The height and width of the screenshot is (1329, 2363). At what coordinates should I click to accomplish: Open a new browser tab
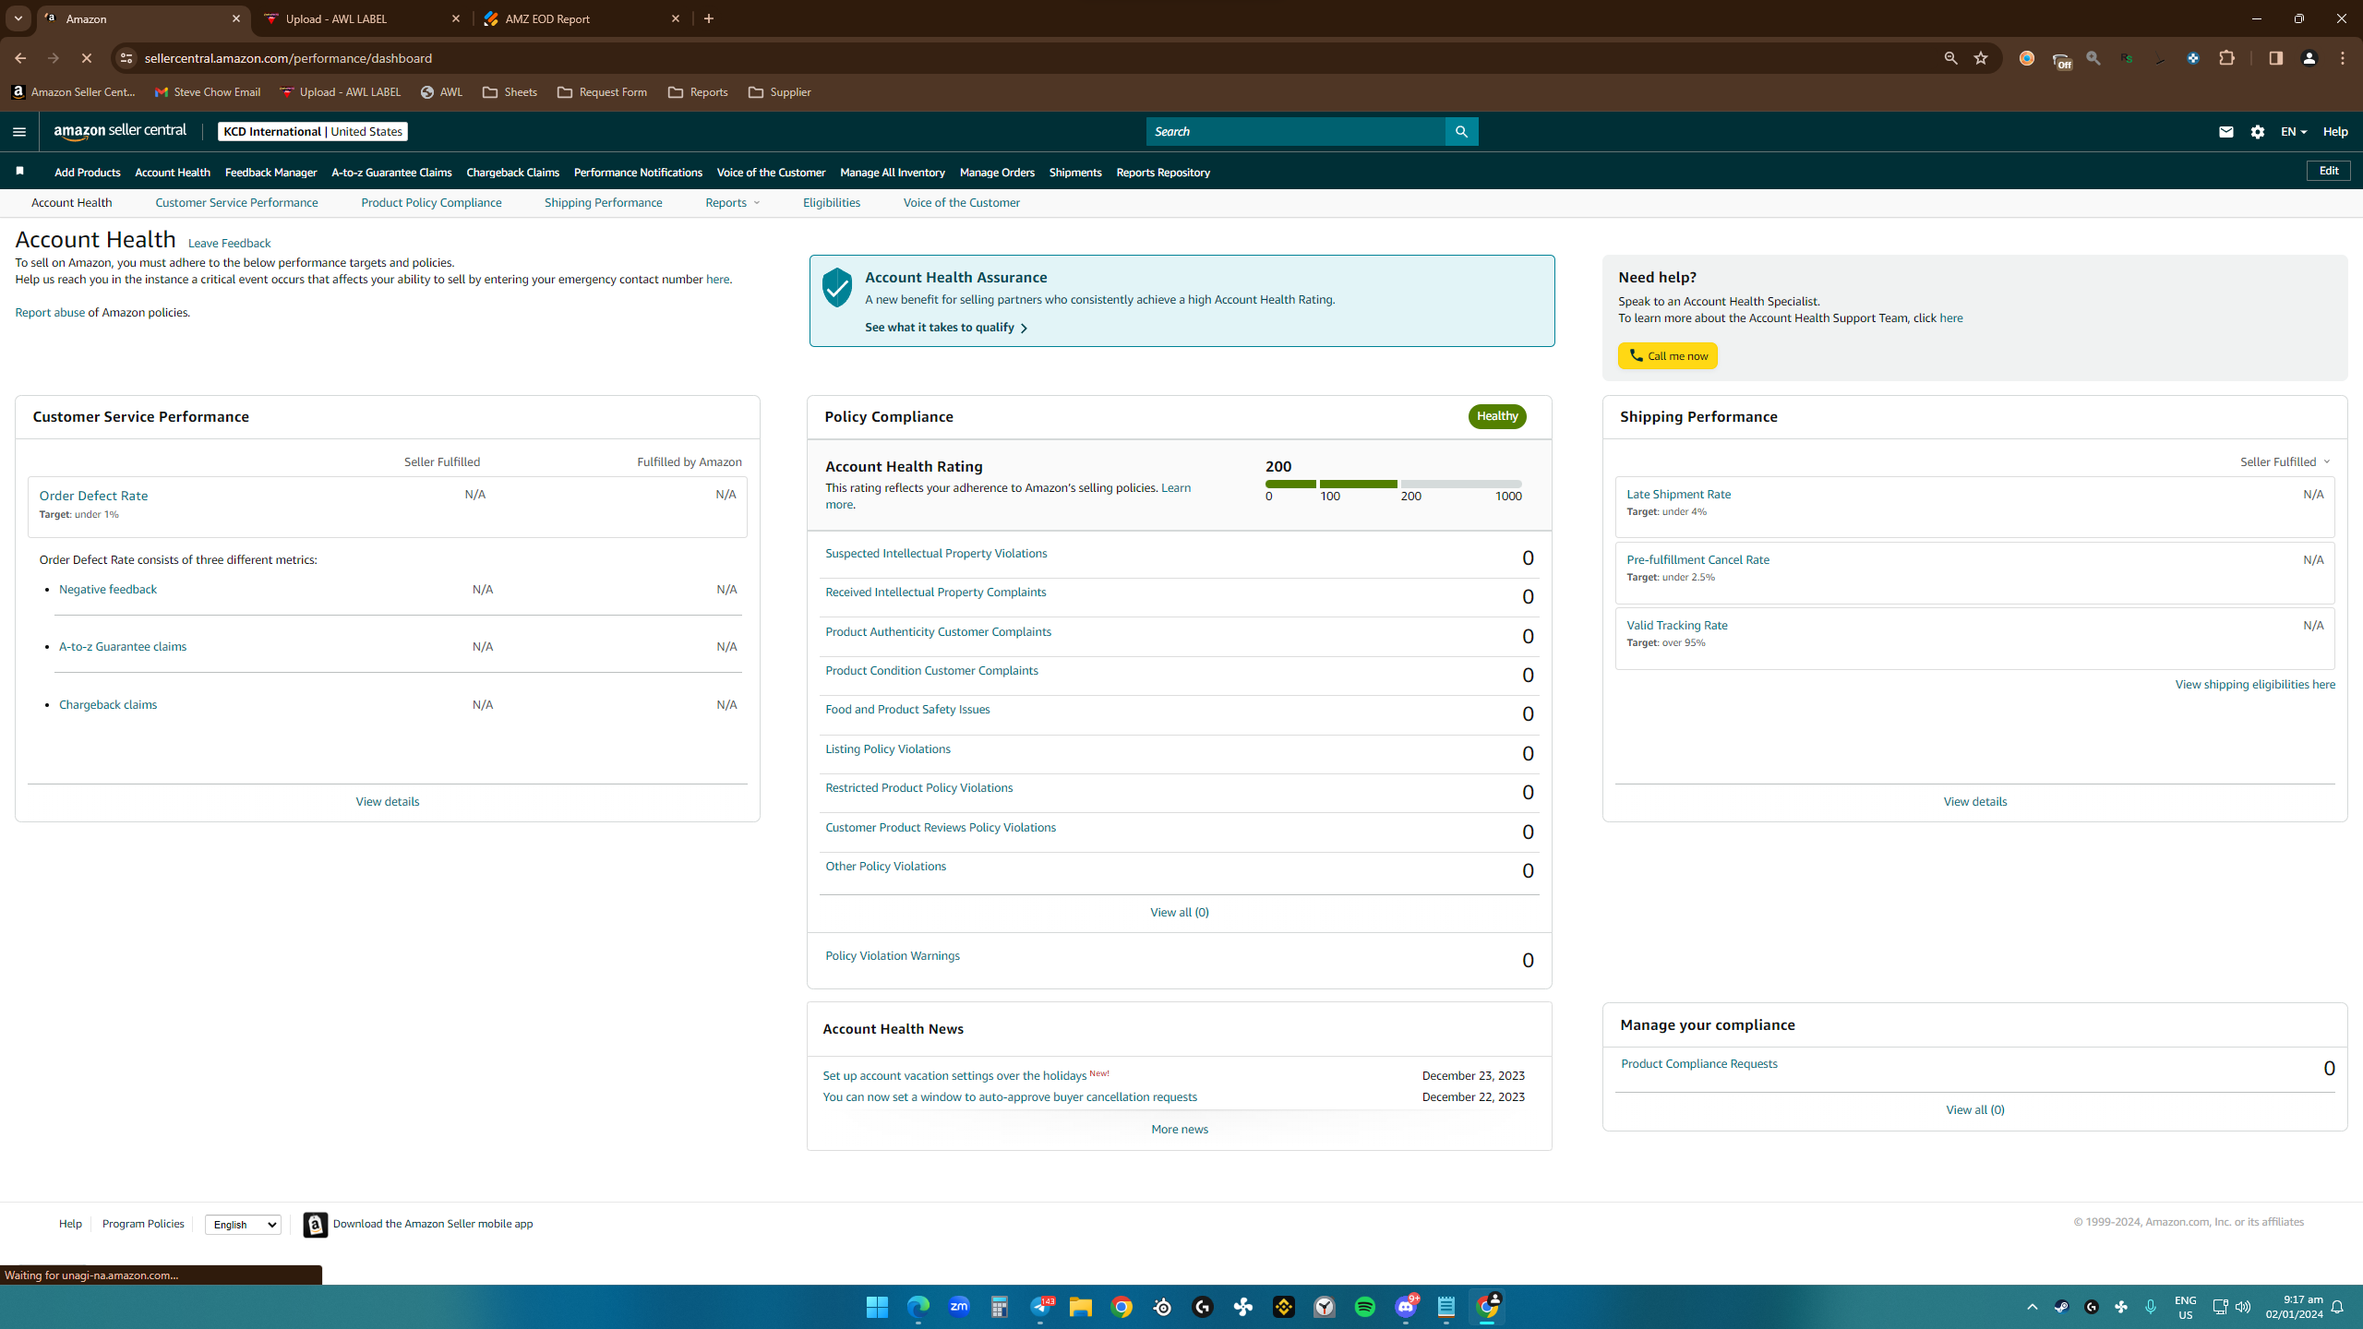709,18
